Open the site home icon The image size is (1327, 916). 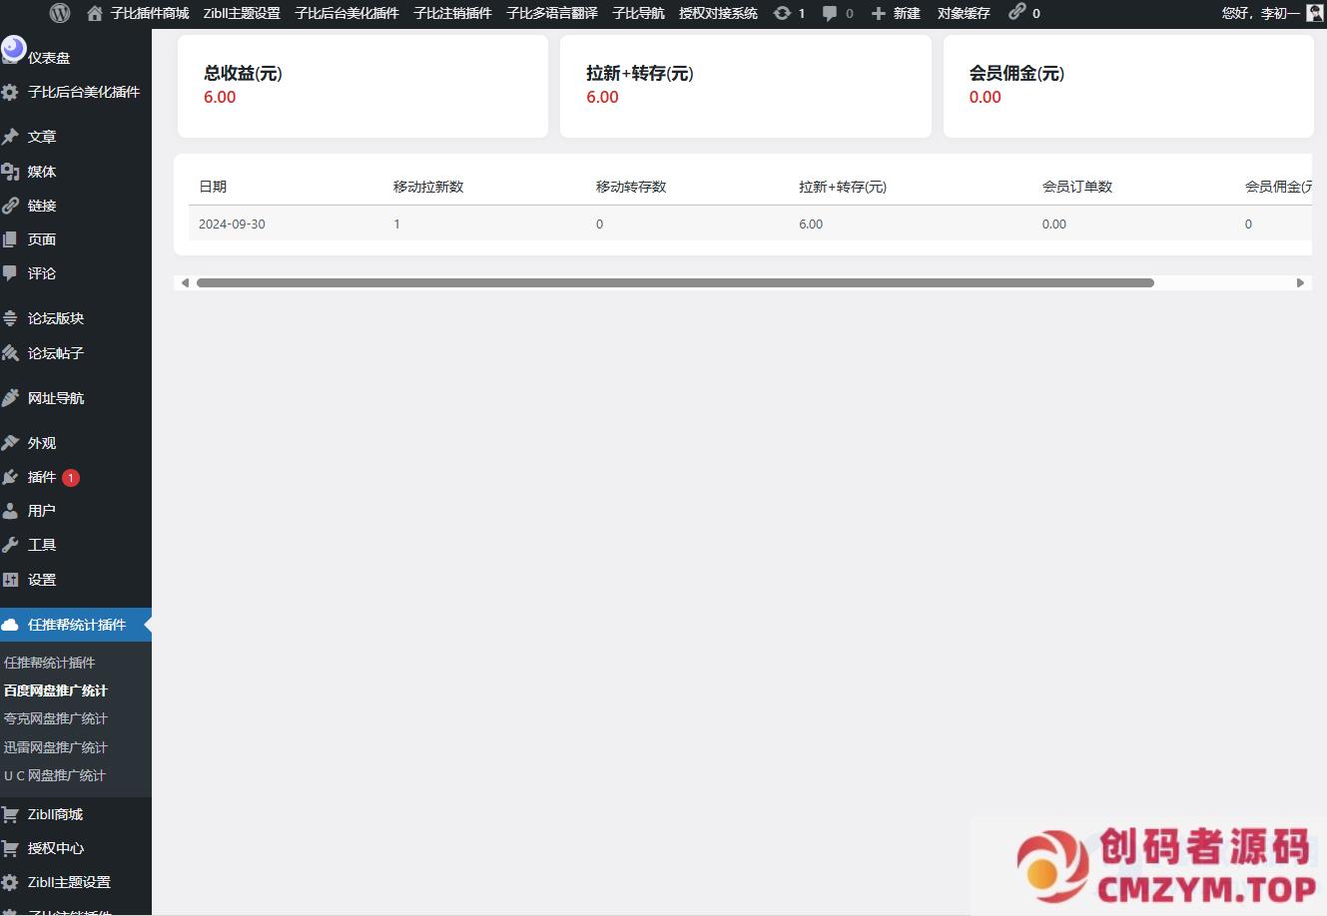coord(95,13)
